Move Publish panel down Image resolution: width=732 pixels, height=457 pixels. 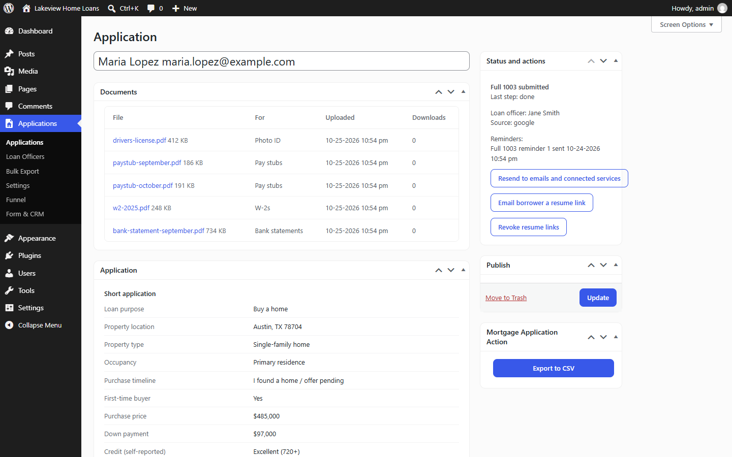pos(603,265)
